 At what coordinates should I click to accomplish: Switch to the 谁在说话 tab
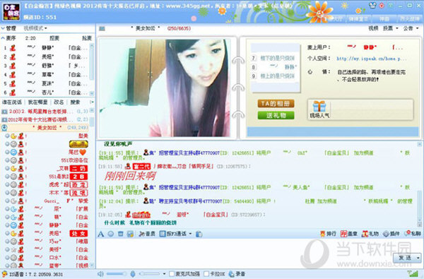coord(12,102)
